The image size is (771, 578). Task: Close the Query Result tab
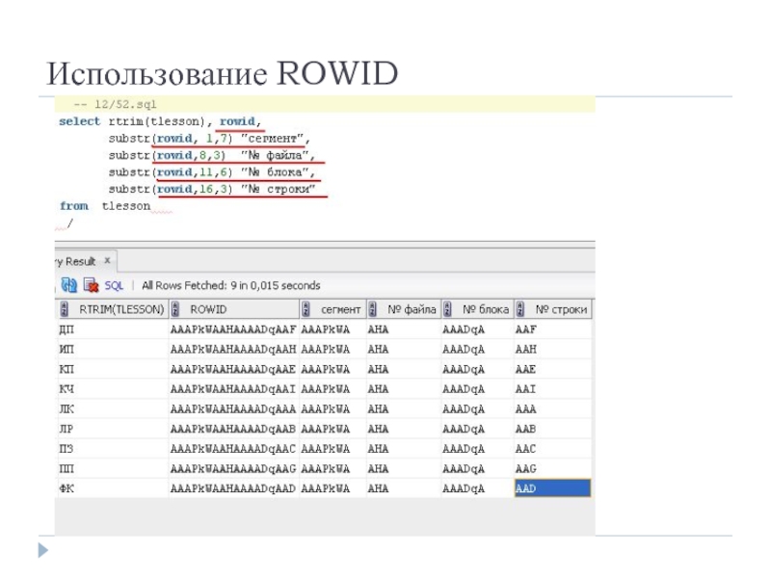point(107,261)
